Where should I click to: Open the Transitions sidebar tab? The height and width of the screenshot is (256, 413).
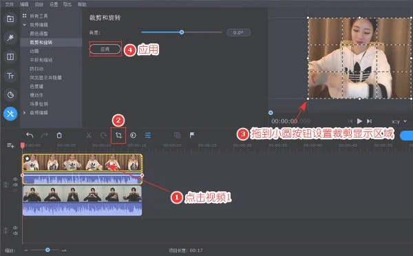[x=10, y=56]
